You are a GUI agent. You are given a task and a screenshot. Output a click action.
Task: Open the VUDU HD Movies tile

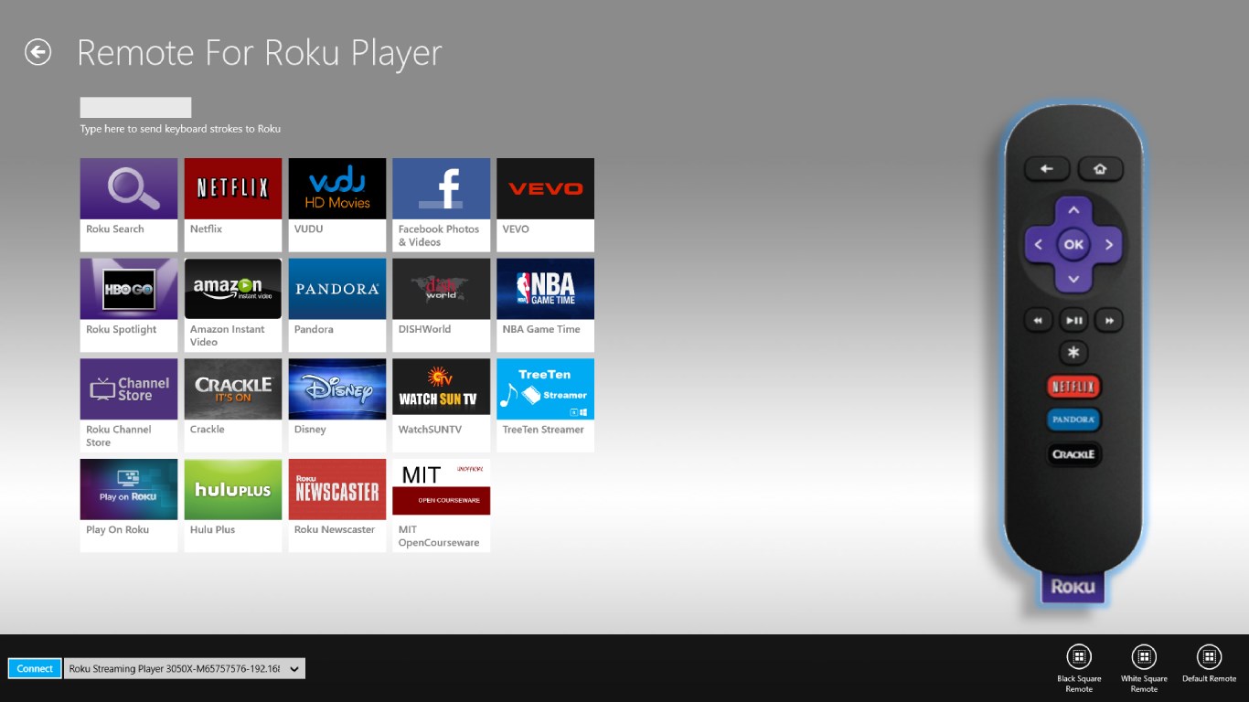coord(337,205)
